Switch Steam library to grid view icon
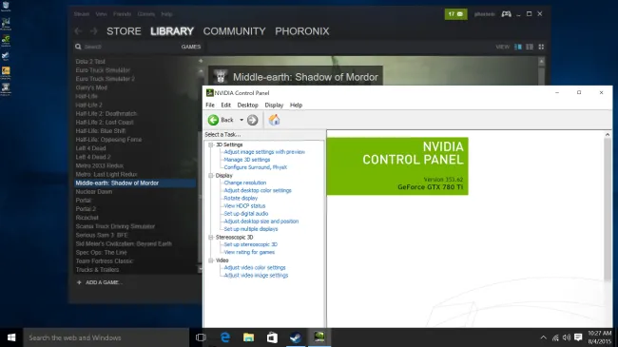 click(x=541, y=47)
